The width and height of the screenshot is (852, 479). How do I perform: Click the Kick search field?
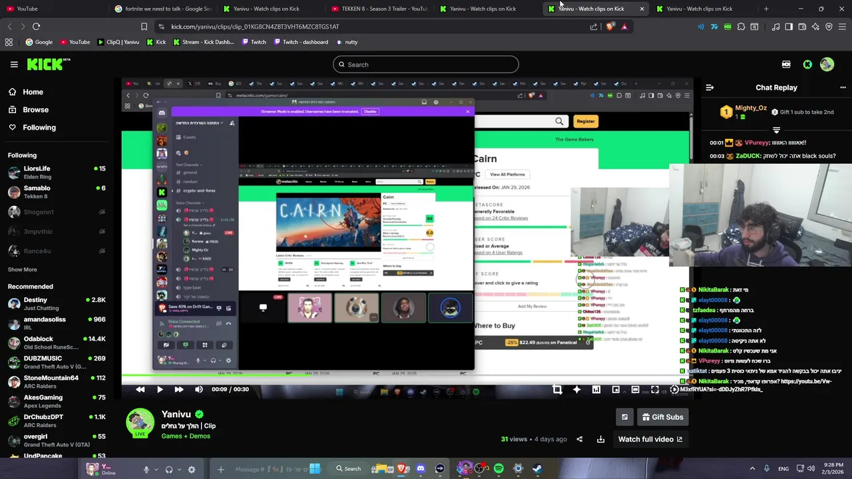(426, 65)
